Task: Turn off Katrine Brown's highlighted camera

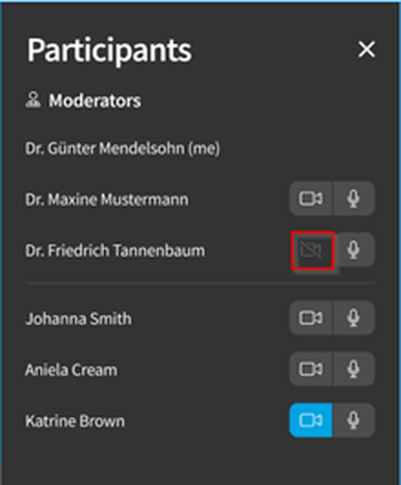Action: click(x=311, y=420)
